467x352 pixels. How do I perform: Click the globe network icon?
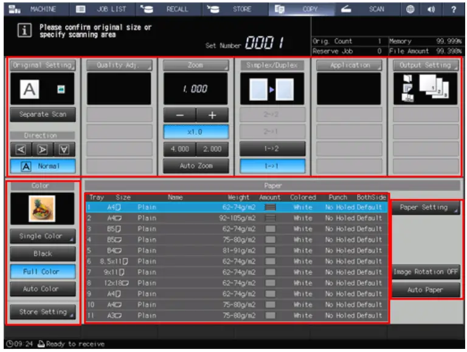tap(410, 9)
